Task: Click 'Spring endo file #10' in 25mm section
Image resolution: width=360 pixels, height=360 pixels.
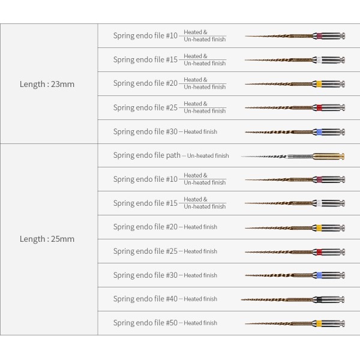Action: [145, 179]
